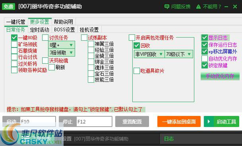Select the 日常任务 sub-tab
This screenshot has width=242, height=146.
(16, 30)
